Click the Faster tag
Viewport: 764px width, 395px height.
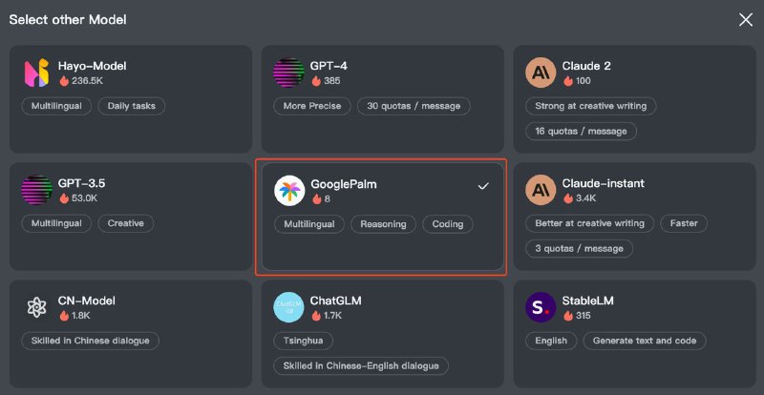[684, 223]
